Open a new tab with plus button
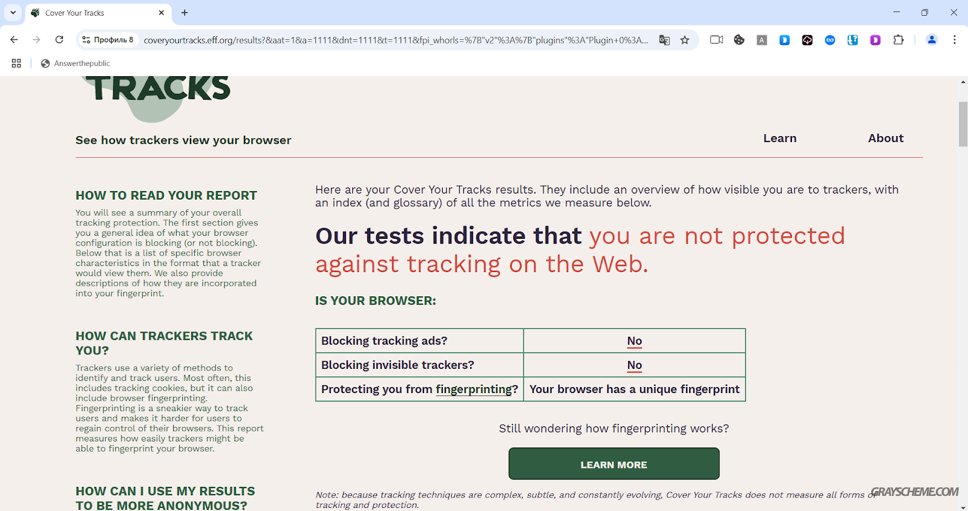The width and height of the screenshot is (968, 511). (x=185, y=13)
